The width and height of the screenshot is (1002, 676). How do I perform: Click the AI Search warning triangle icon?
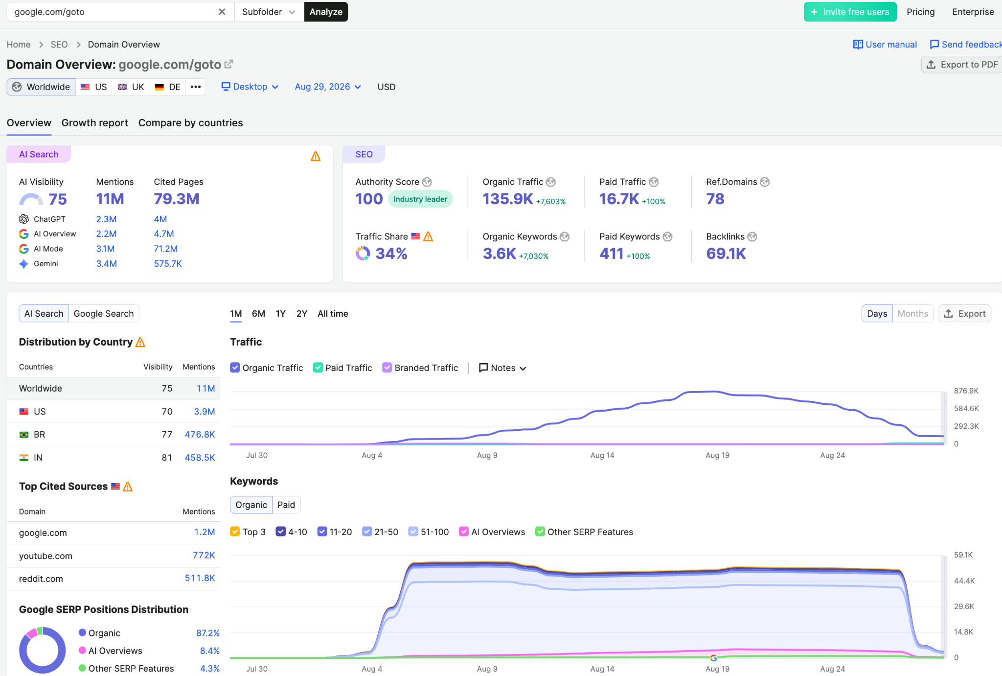[316, 156]
